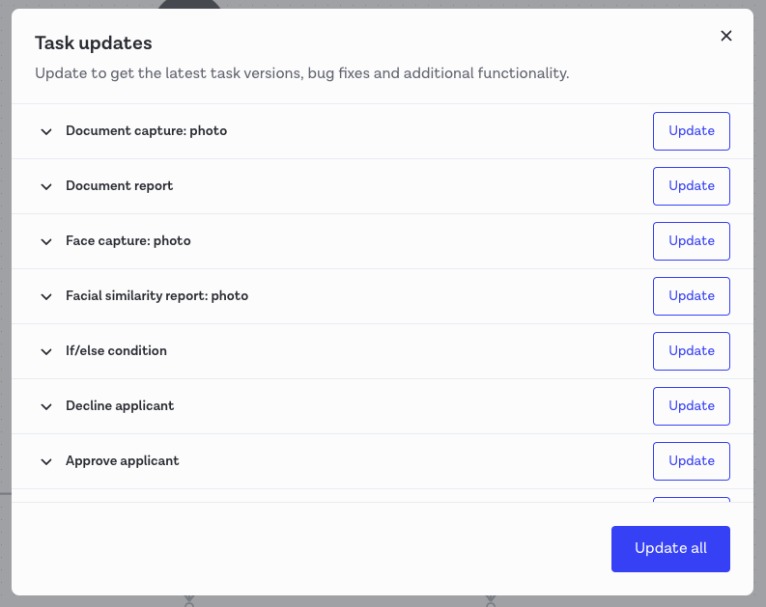766x607 pixels.
Task: Click the partially visible Update button at list bottom
Action: click(691, 499)
